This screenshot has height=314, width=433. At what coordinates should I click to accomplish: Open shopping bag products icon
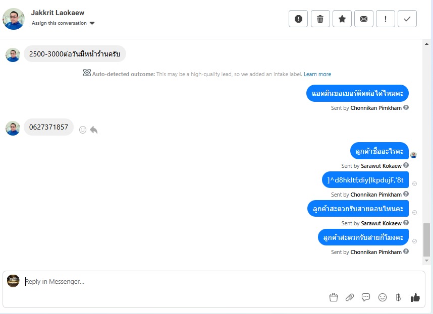334,297
